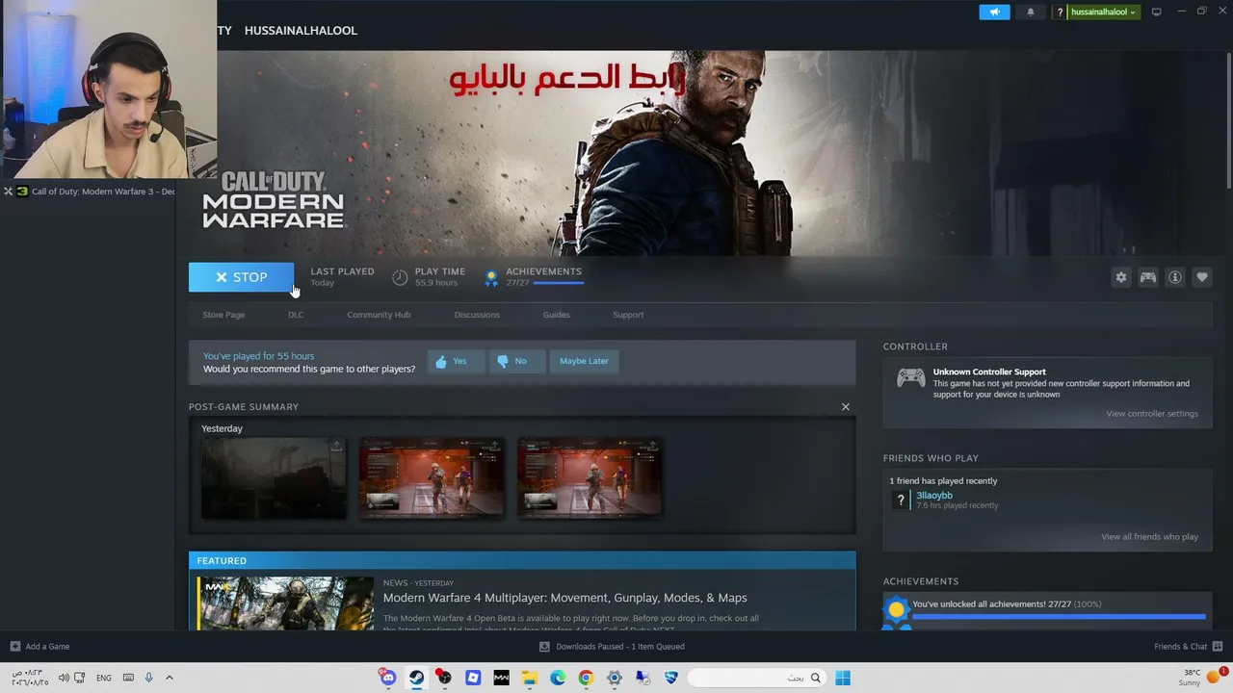Click Add a Game at bottom left
The height and width of the screenshot is (693, 1233).
coord(39,647)
